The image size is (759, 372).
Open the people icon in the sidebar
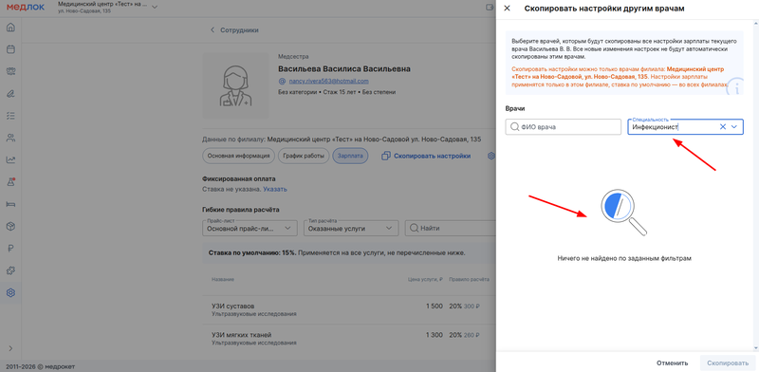[10, 138]
